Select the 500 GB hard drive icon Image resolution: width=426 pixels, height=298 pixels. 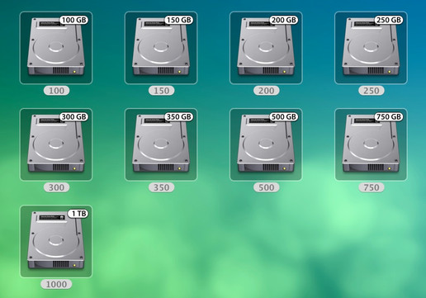(x=266, y=144)
